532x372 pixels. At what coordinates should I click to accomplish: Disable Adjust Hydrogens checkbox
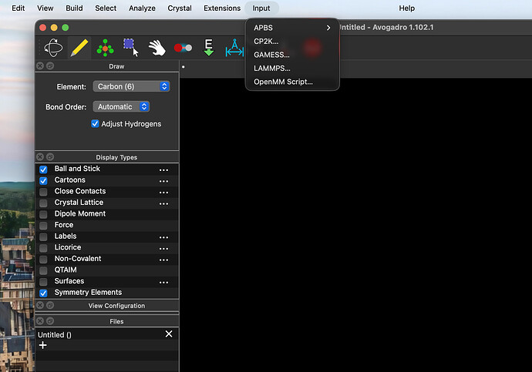[x=96, y=124]
